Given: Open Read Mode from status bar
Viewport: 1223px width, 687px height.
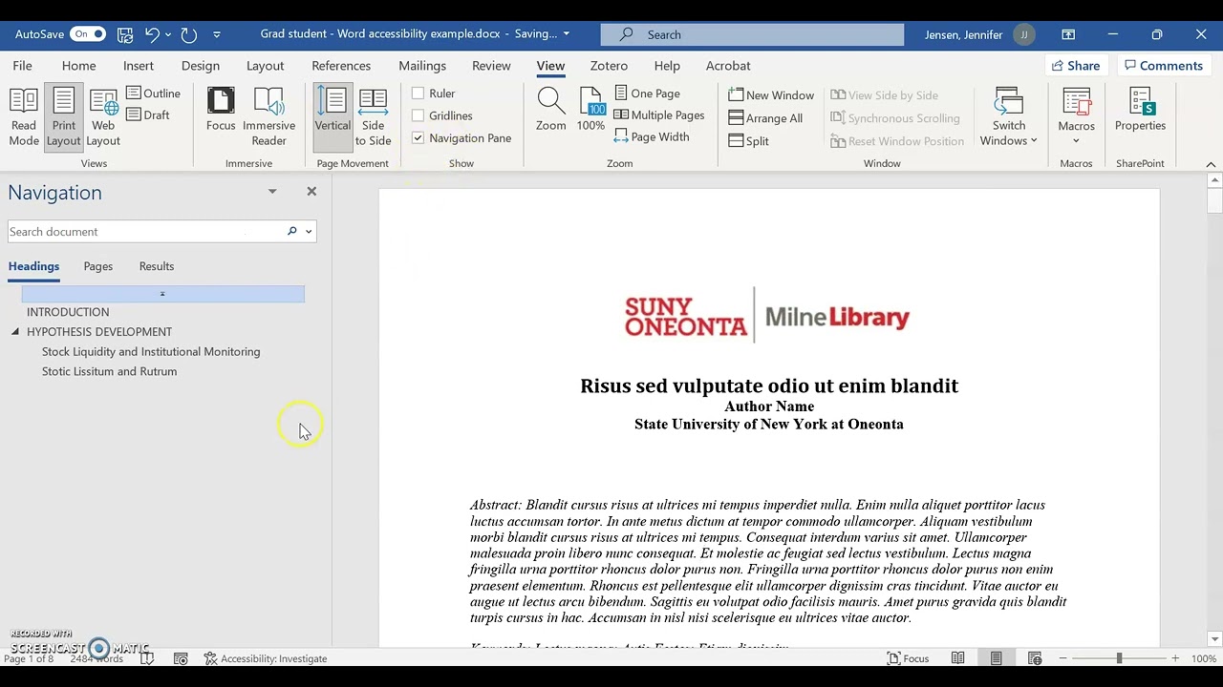Looking at the screenshot, I should click(x=957, y=658).
